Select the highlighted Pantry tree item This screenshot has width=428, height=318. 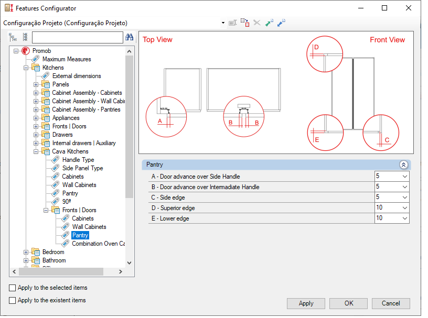coord(80,235)
